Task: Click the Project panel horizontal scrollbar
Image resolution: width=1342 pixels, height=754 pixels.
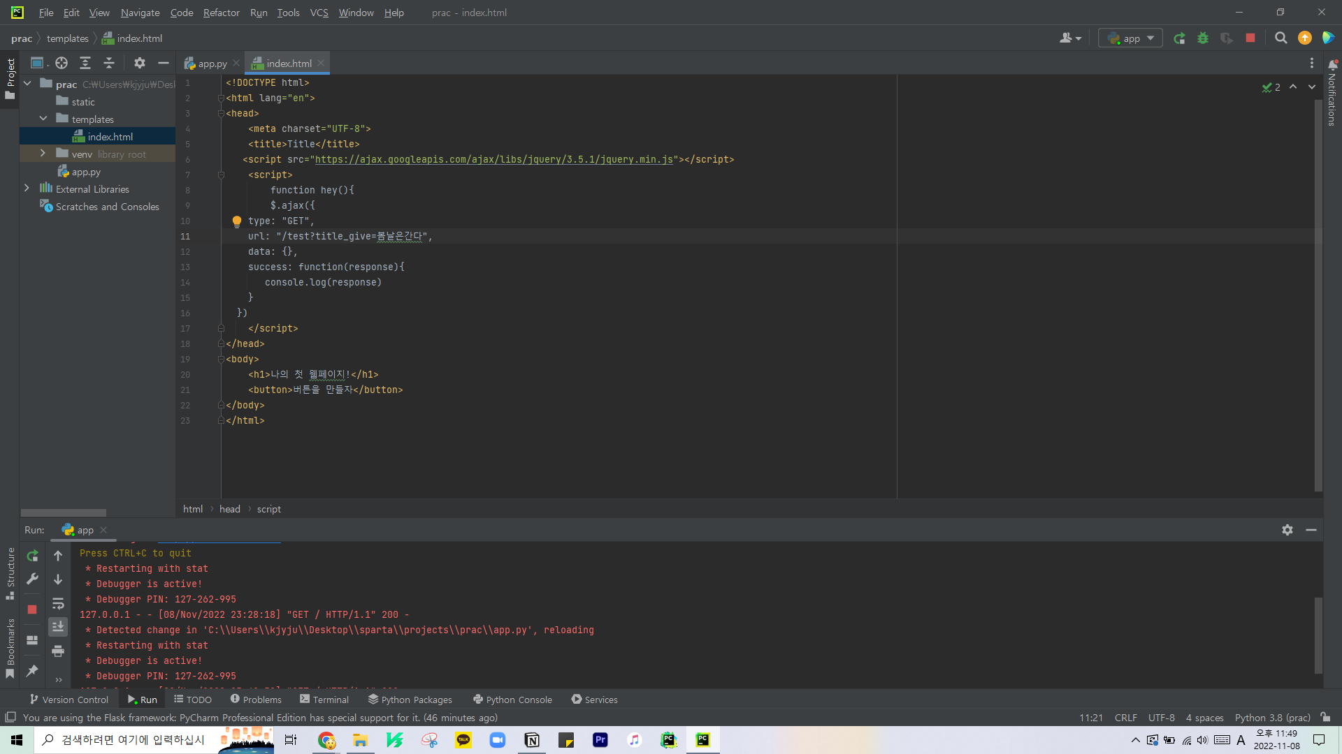Action: click(x=64, y=512)
